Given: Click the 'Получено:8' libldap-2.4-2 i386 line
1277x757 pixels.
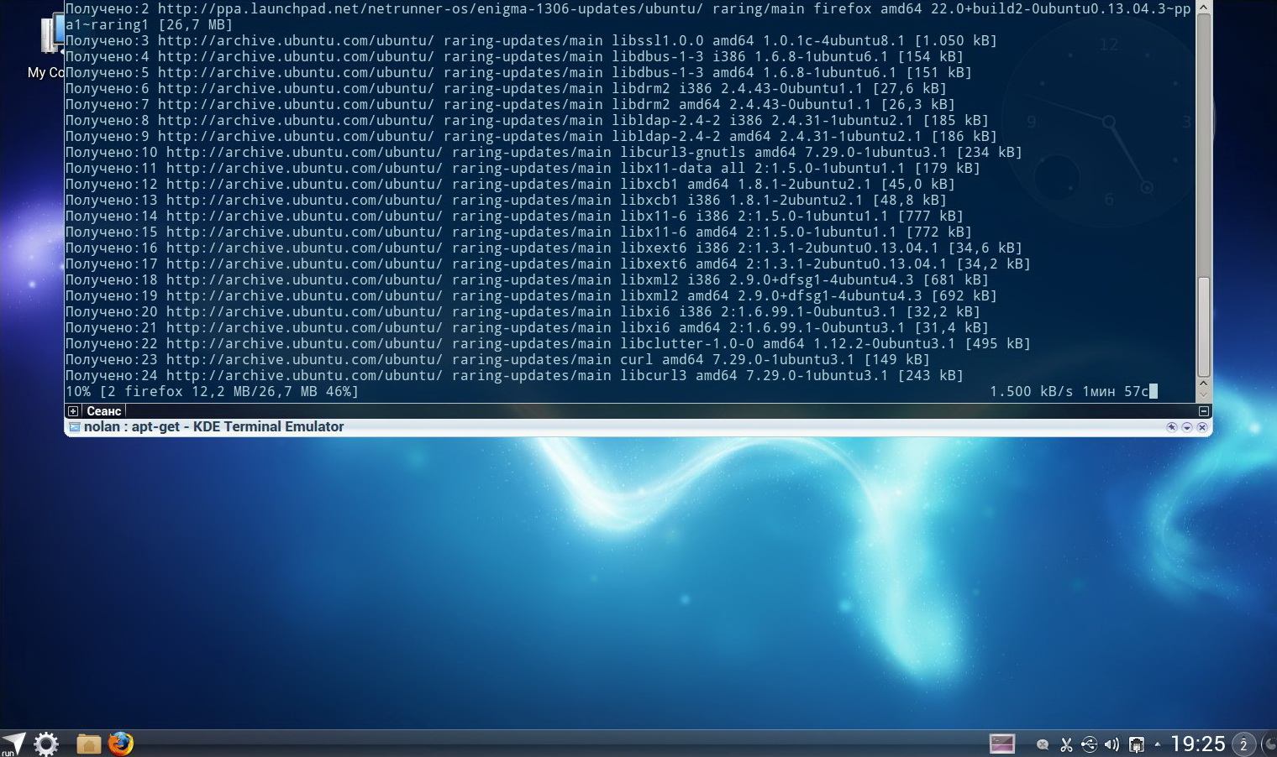Looking at the screenshot, I should (x=527, y=120).
